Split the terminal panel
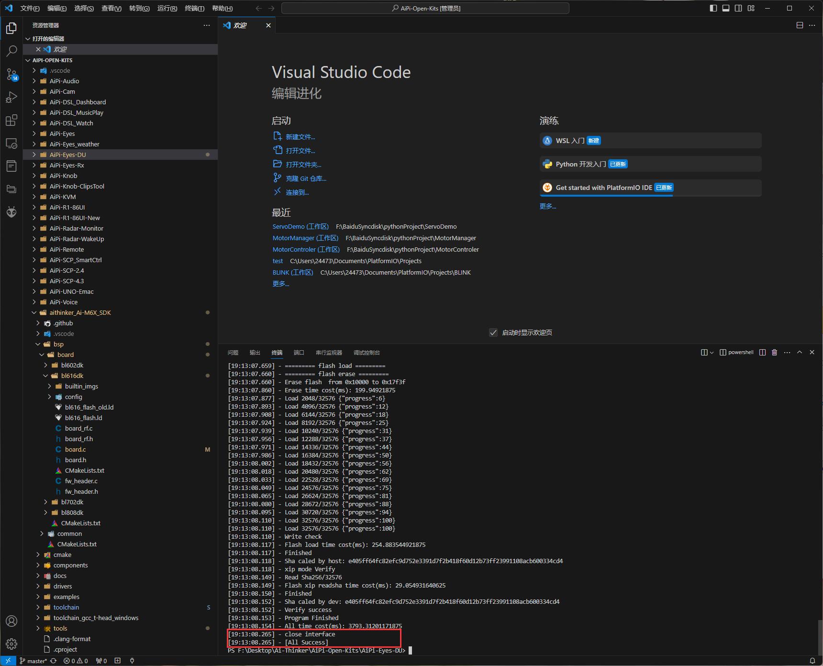This screenshot has width=823, height=666. (763, 352)
